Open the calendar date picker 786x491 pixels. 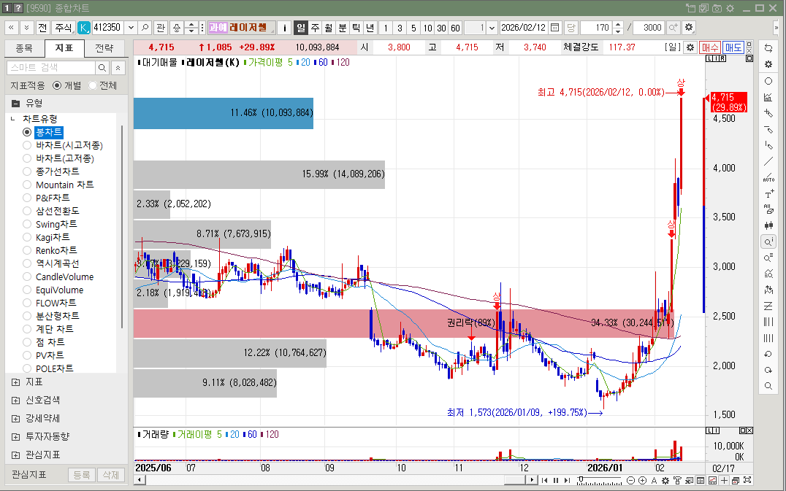click(x=554, y=28)
